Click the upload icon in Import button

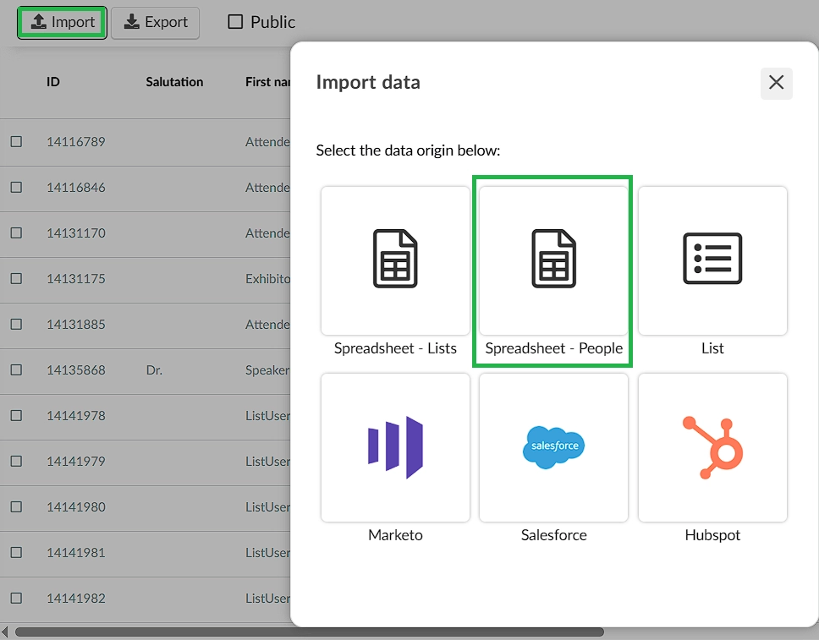[x=38, y=21]
